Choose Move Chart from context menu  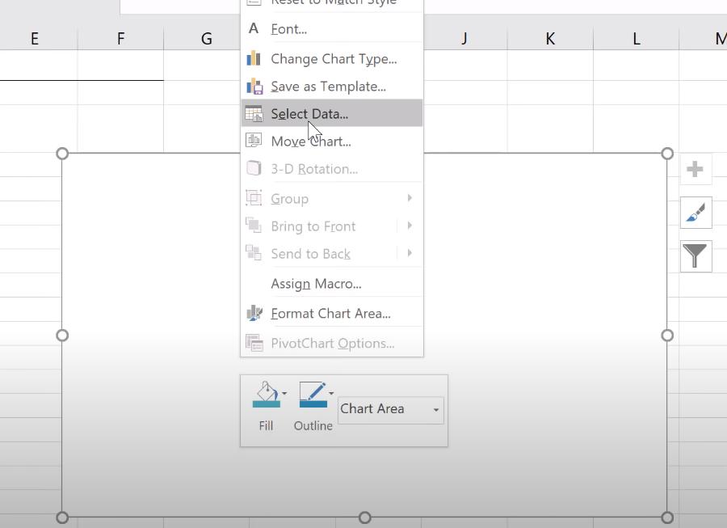[x=311, y=142]
